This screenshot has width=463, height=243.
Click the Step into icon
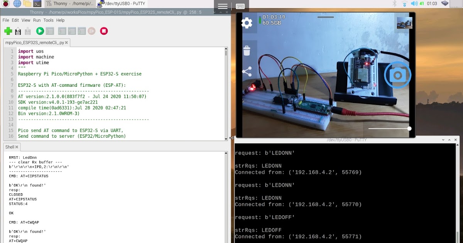click(72, 31)
